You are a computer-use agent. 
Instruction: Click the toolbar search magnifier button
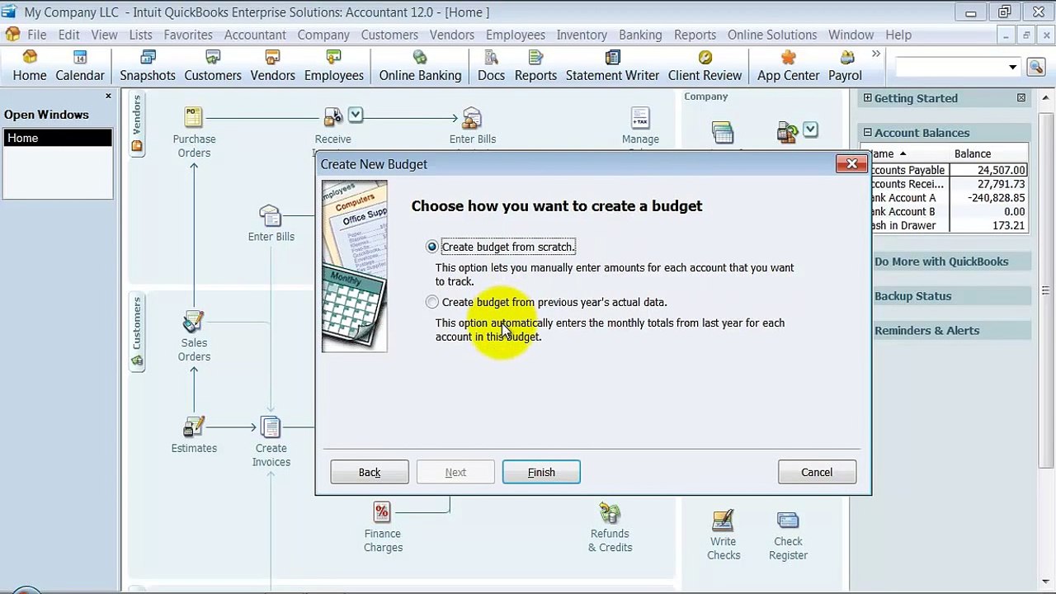(1036, 67)
